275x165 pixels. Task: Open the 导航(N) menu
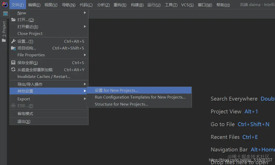pos(68,5)
